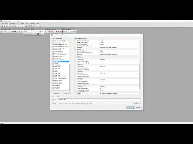This screenshot has width=193, height=144.
Task: Close the Post Processors Options dialog
Action: [141, 35]
